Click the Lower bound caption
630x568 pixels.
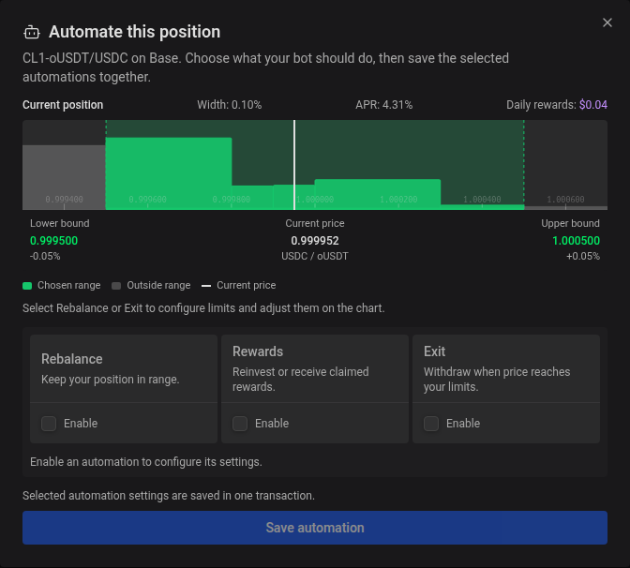click(x=60, y=223)
